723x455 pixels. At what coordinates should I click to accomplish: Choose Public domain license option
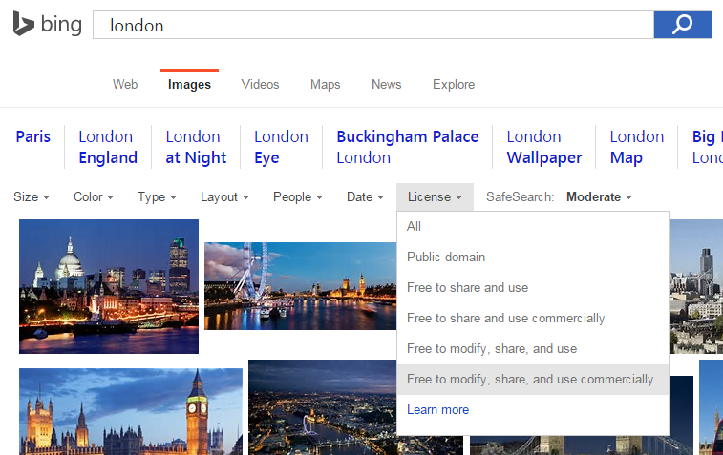click(x=533, y=257)
